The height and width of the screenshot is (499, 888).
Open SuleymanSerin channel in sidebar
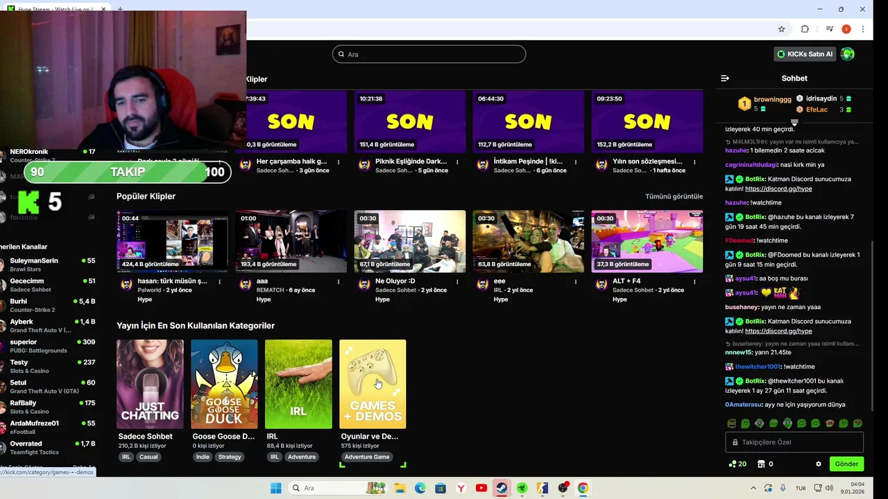tap(49, 265)
